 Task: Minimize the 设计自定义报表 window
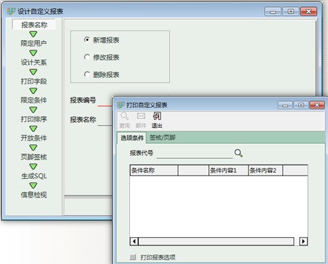tap(273, 11)
